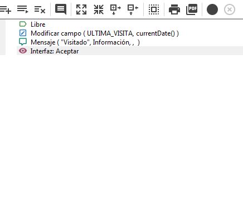This screenshot has height=211, width=243.
Task: Click the eye icon beside Interfaz: Aceptar
Action: click(23, 51)
